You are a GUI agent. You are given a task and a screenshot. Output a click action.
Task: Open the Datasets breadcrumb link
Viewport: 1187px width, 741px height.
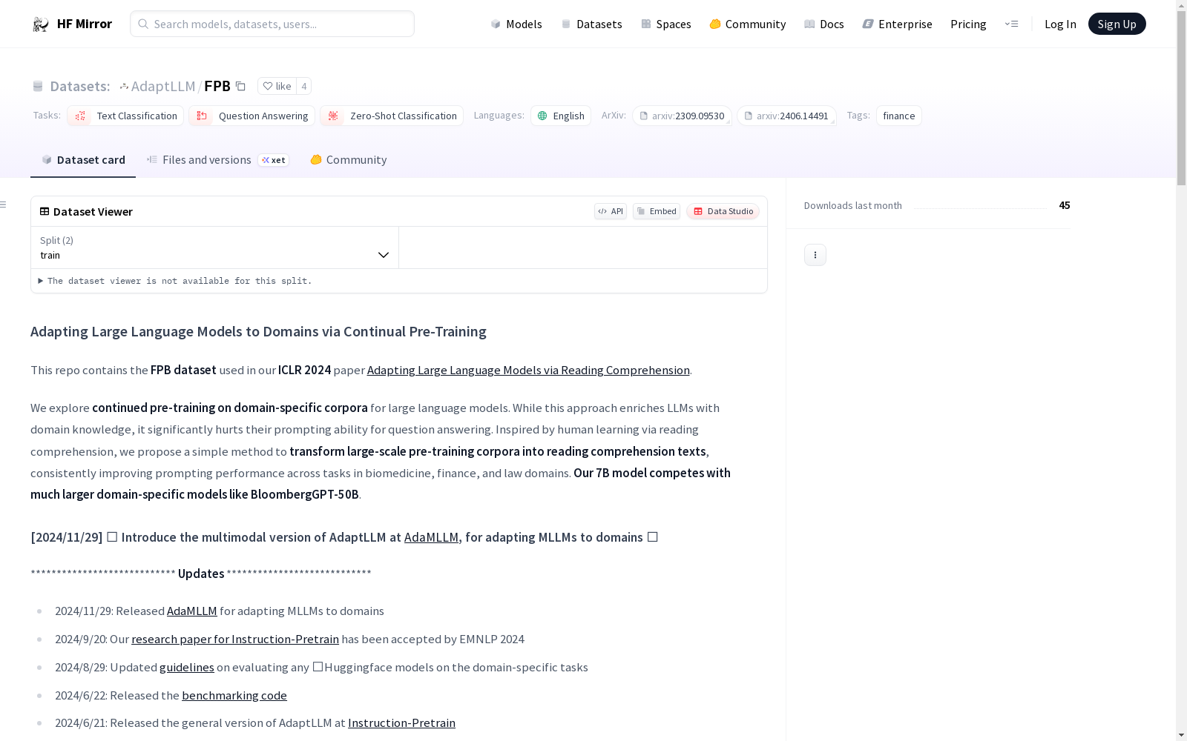coord(79,86)
